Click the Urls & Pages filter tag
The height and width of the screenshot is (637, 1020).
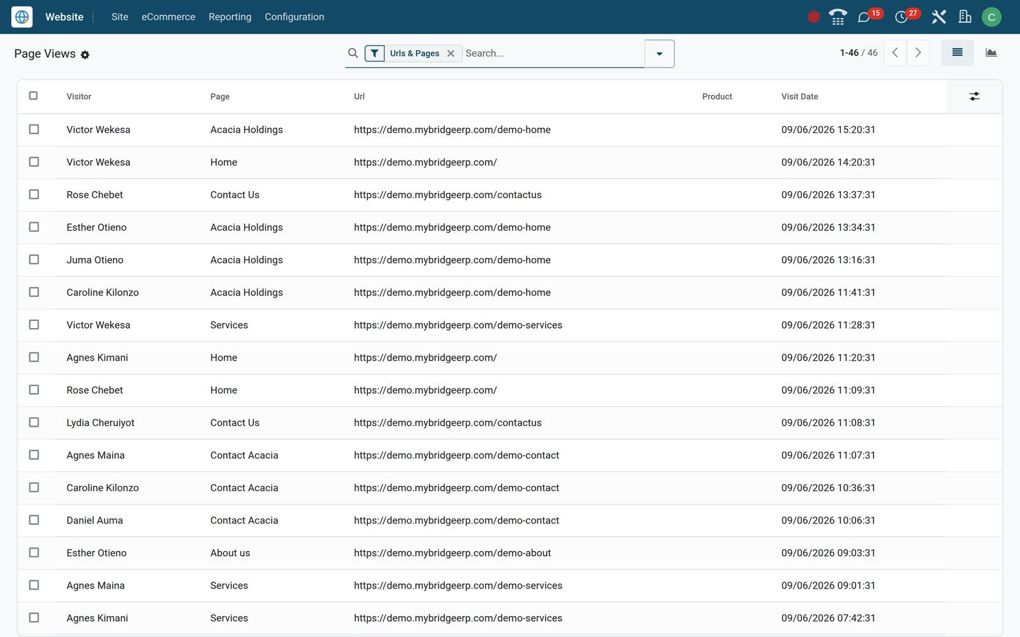414,54
